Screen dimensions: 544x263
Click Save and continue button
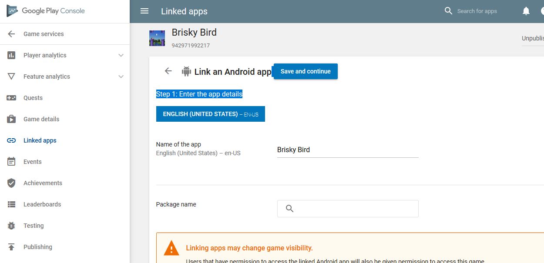(306, 71)
